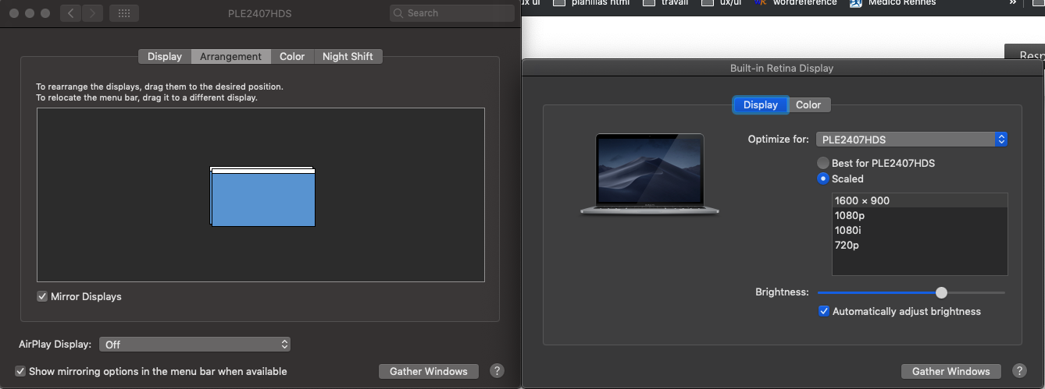
Task: Go forward with the toolbar forward arrow
Action: click(x=92, y=13)
